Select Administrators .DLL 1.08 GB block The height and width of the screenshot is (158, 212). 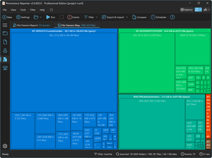(x=195, y=109)
